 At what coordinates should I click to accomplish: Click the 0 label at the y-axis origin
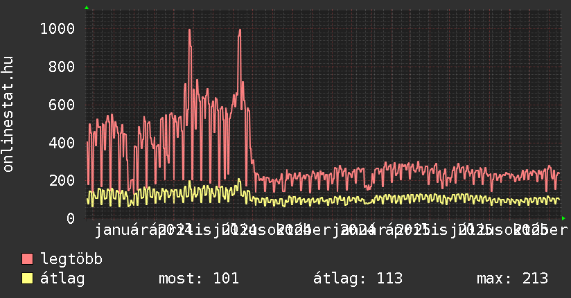(71, 218)
